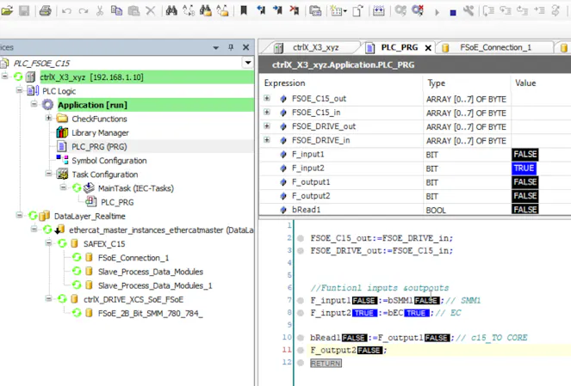The width and height of the screenshot is (571, 386).
Task: Click the Print icon in toolbar
Action: pyautogui.click(x=45, y=11)
